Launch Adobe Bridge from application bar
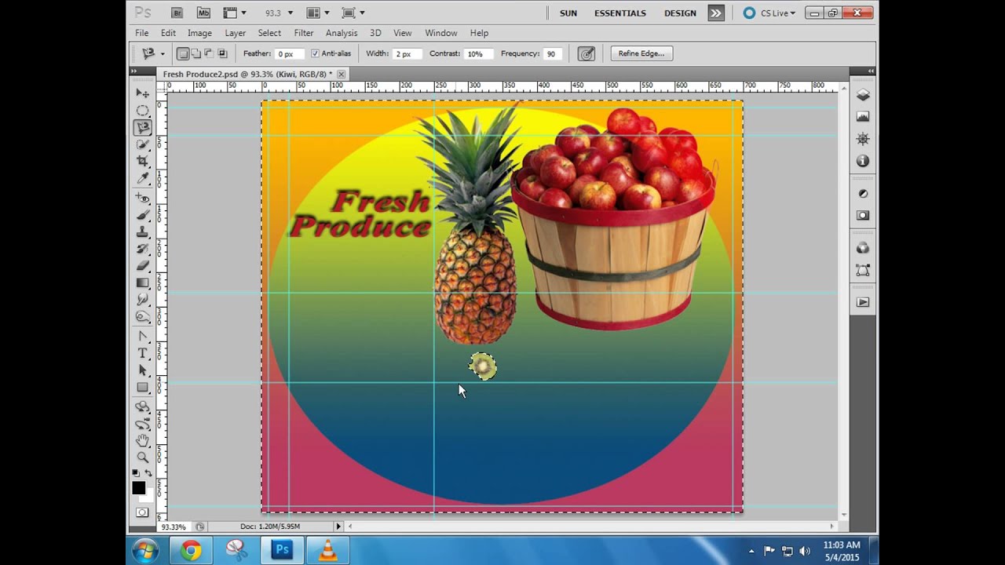This screenshot has height=565, width=1005. coord(177,13)
